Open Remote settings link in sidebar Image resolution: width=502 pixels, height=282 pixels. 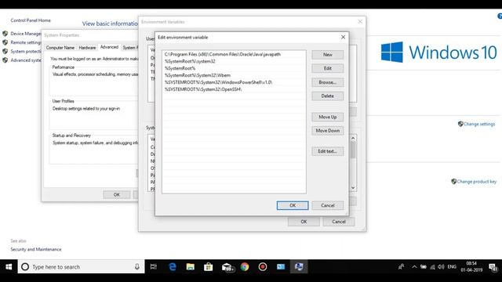(26, 42)
